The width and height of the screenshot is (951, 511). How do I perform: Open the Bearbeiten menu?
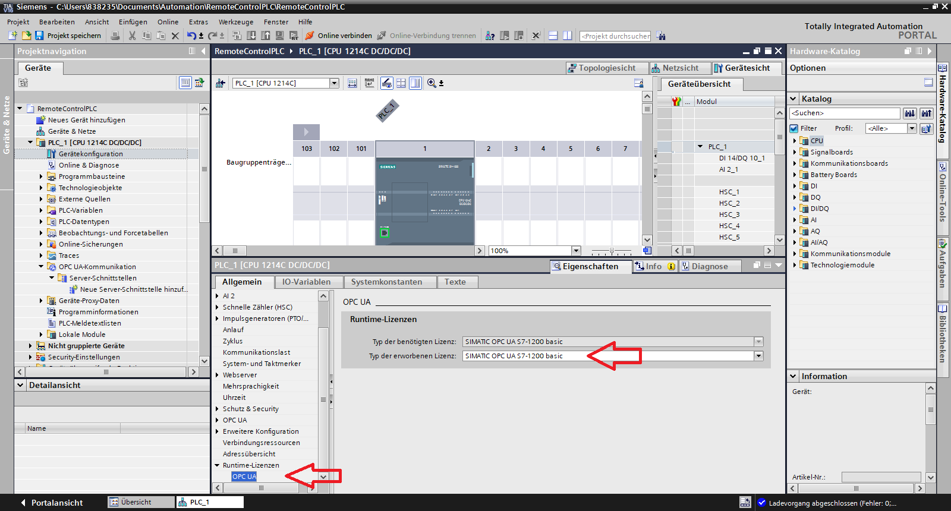point(57,22)
